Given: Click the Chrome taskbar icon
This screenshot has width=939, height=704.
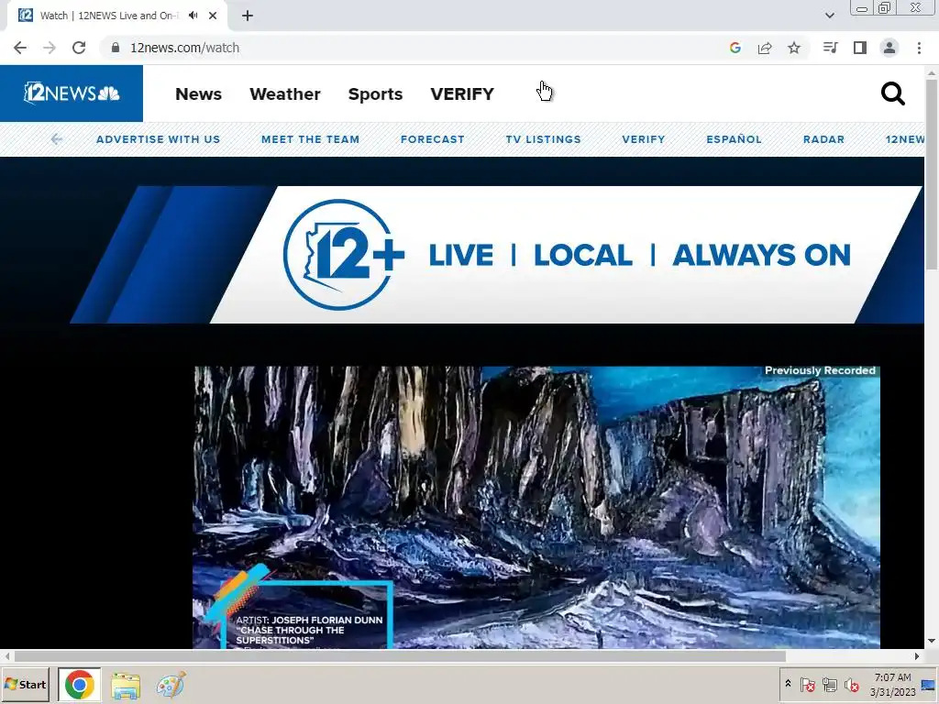Looking at the screenshot, I should [x=80, y=684].
